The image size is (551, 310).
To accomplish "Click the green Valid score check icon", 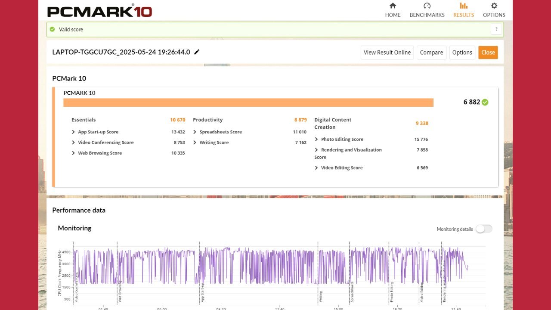I will (x=52, y=29).
